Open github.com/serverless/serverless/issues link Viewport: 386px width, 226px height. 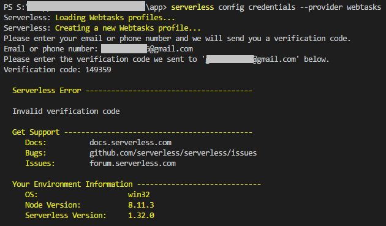(x=173, y=153)
